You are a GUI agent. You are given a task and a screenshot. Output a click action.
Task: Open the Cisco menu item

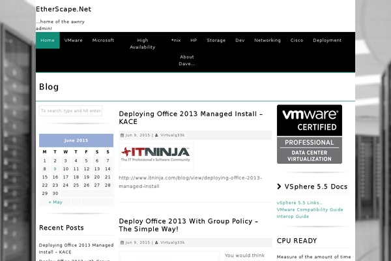pos(297,40)
